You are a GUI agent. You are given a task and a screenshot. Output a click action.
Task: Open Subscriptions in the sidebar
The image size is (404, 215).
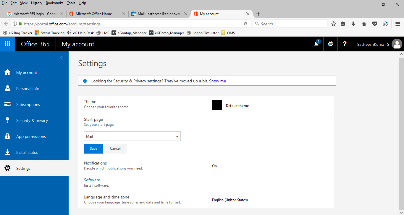tap(34, 105)
